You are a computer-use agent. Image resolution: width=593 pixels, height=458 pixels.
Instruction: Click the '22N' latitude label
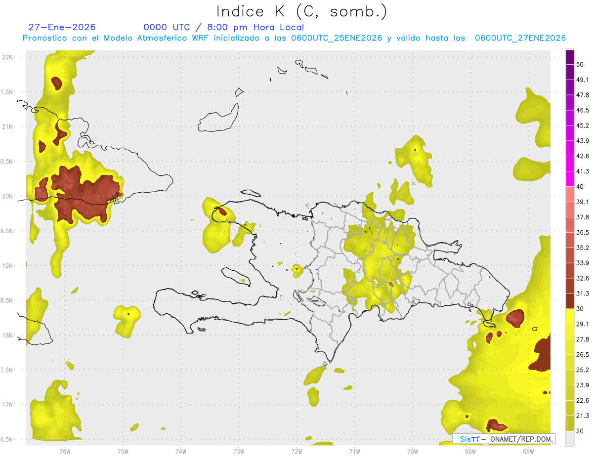[x=7, y=57]
